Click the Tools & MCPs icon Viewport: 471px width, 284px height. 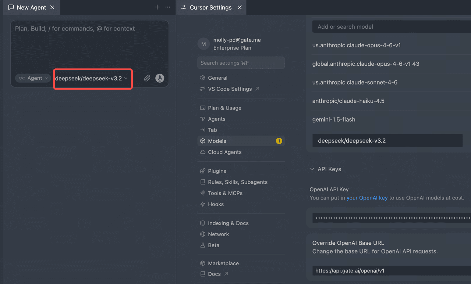click(202, 193)
